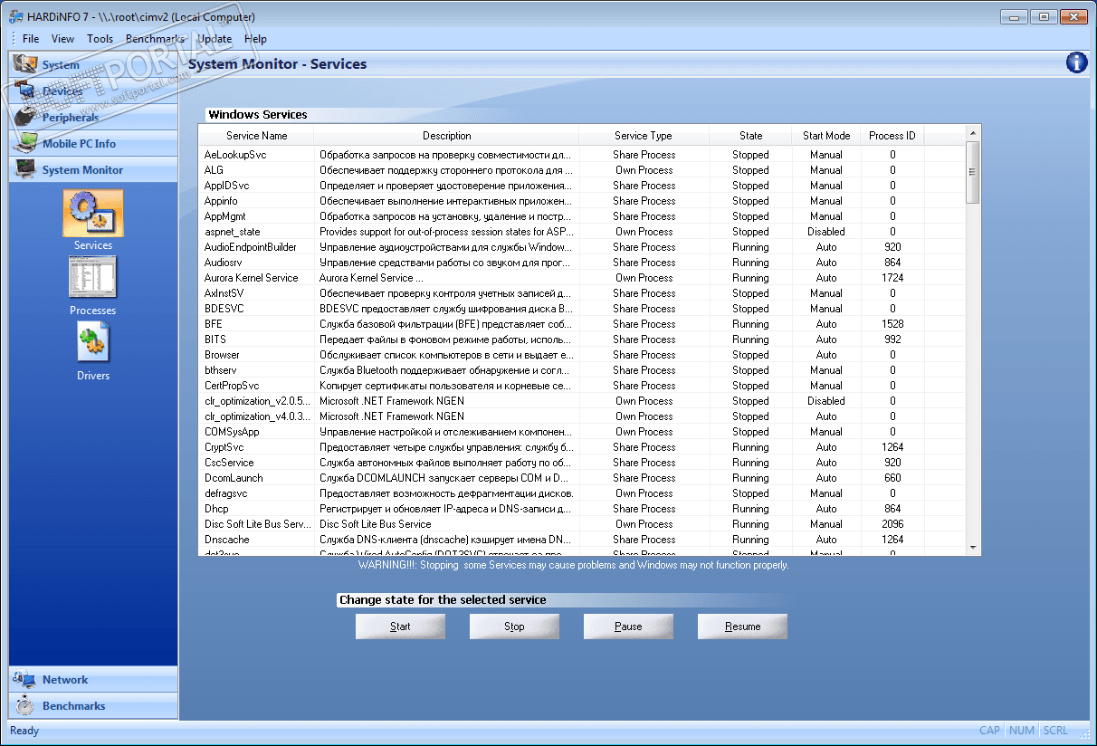Sort by State column header
The height and width of the screenshot is (746, 1097).
click(750, 136)
